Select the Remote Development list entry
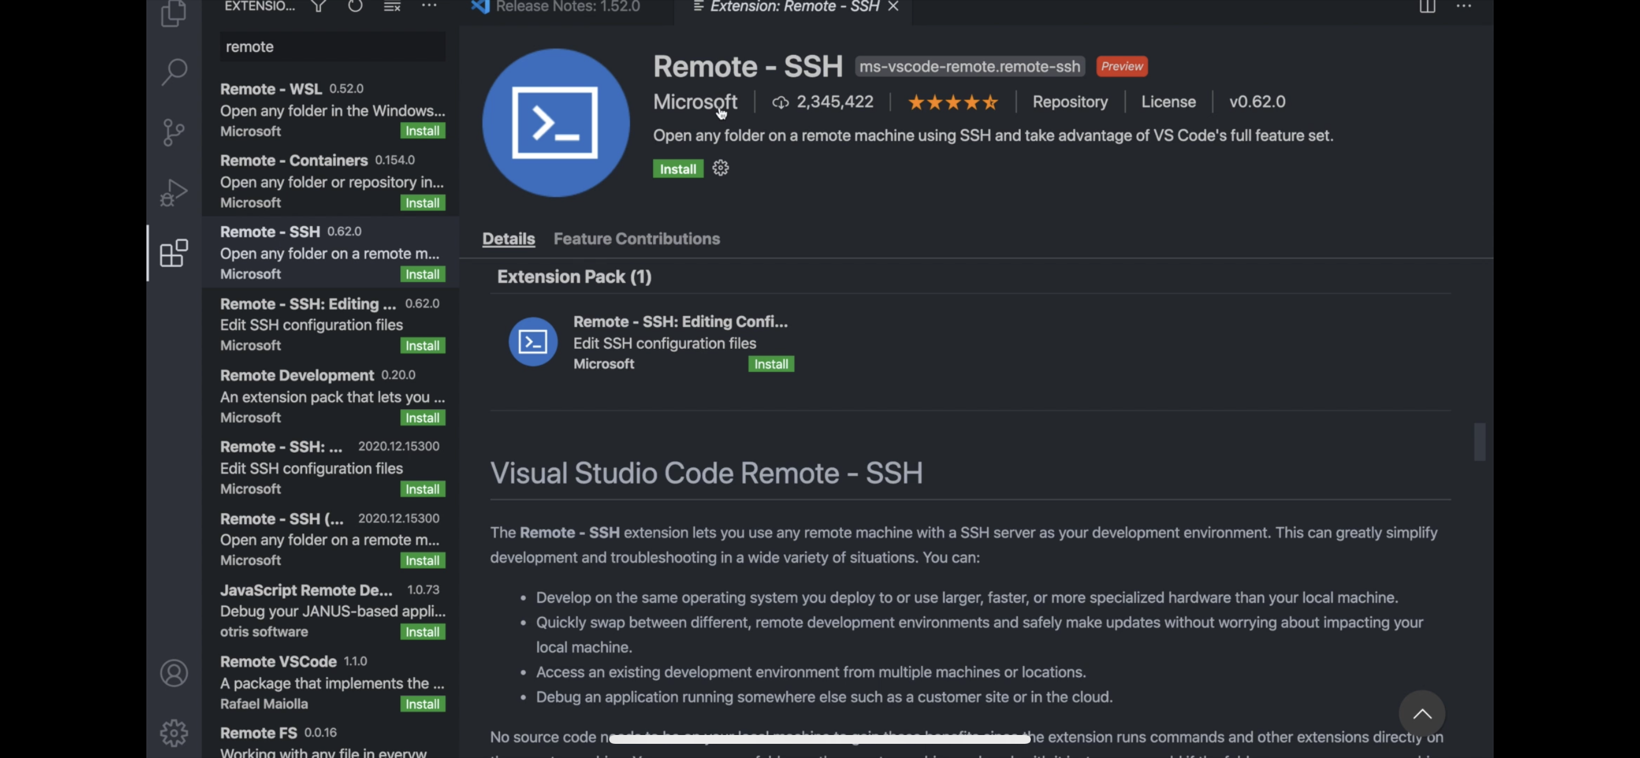This screenshot has height=758, width=1640. 331,396
